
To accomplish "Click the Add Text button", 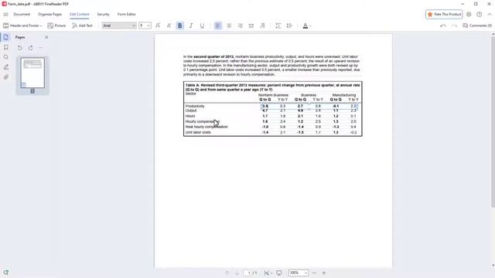I will click(x=82, y=25).
